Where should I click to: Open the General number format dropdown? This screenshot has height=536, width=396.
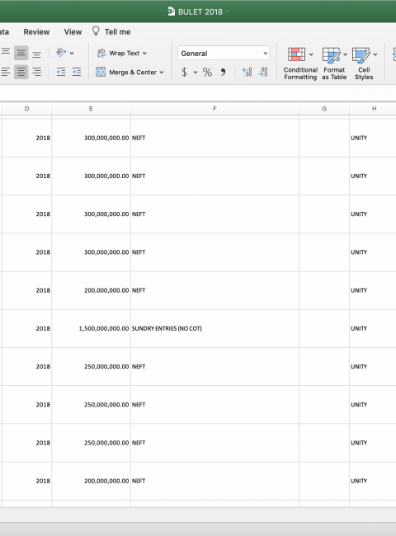click(224, 54)
